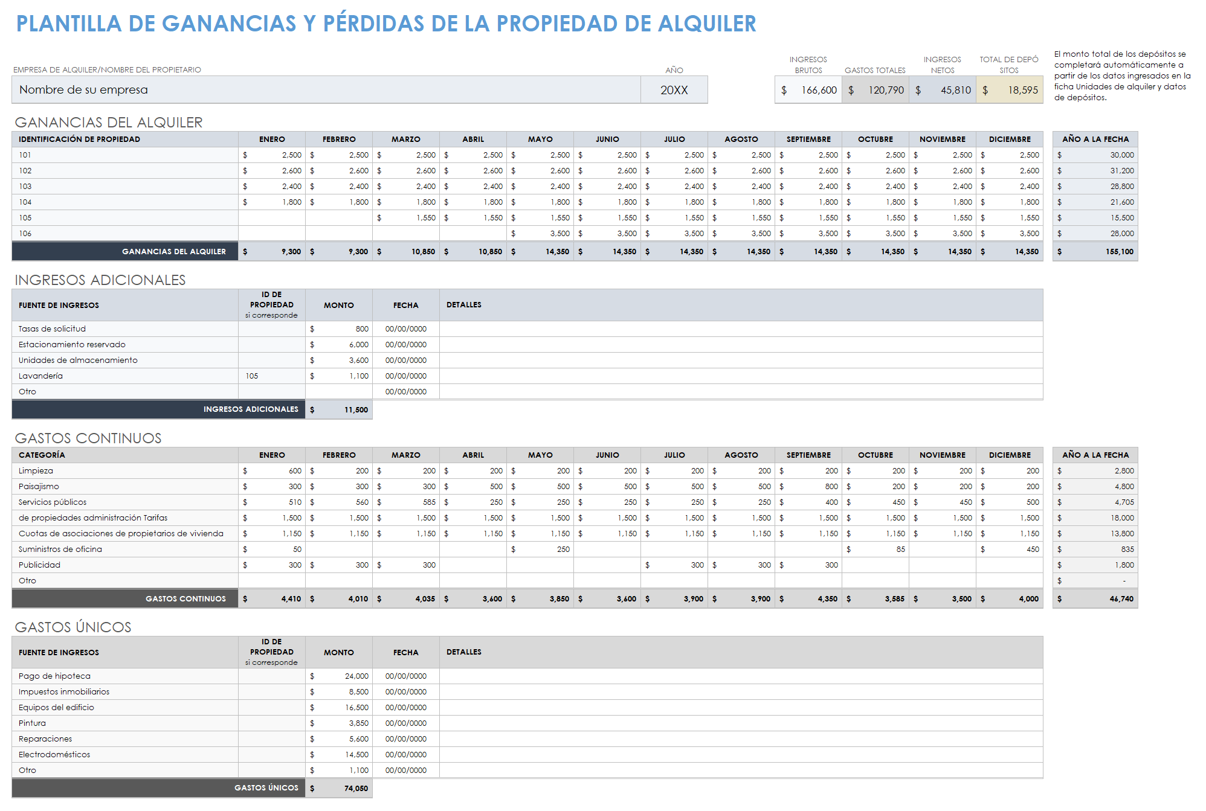Select the Gastos Totales value 120,790
Screen dimensions: 1206x811
[x=875, y=90]
